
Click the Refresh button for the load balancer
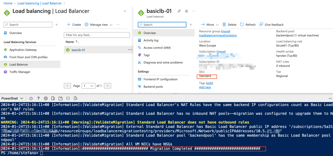(248, 25)
